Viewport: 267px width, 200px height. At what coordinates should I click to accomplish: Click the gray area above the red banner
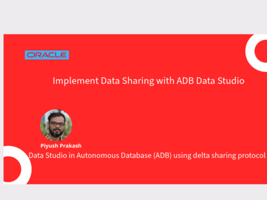pos(133,17)
